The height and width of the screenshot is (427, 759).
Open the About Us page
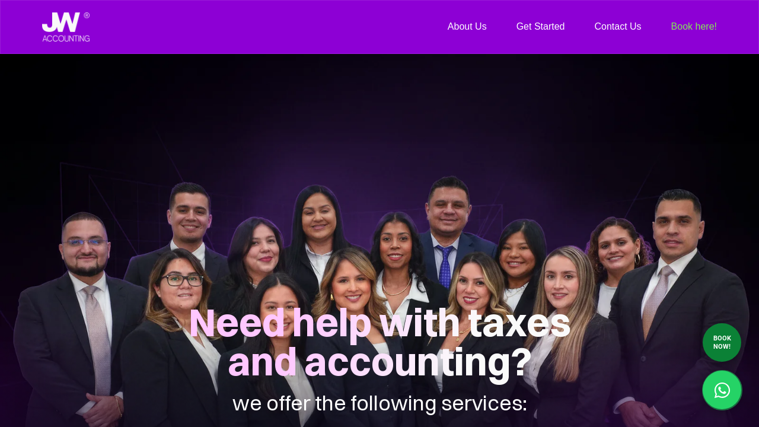[x=467, y=27]
